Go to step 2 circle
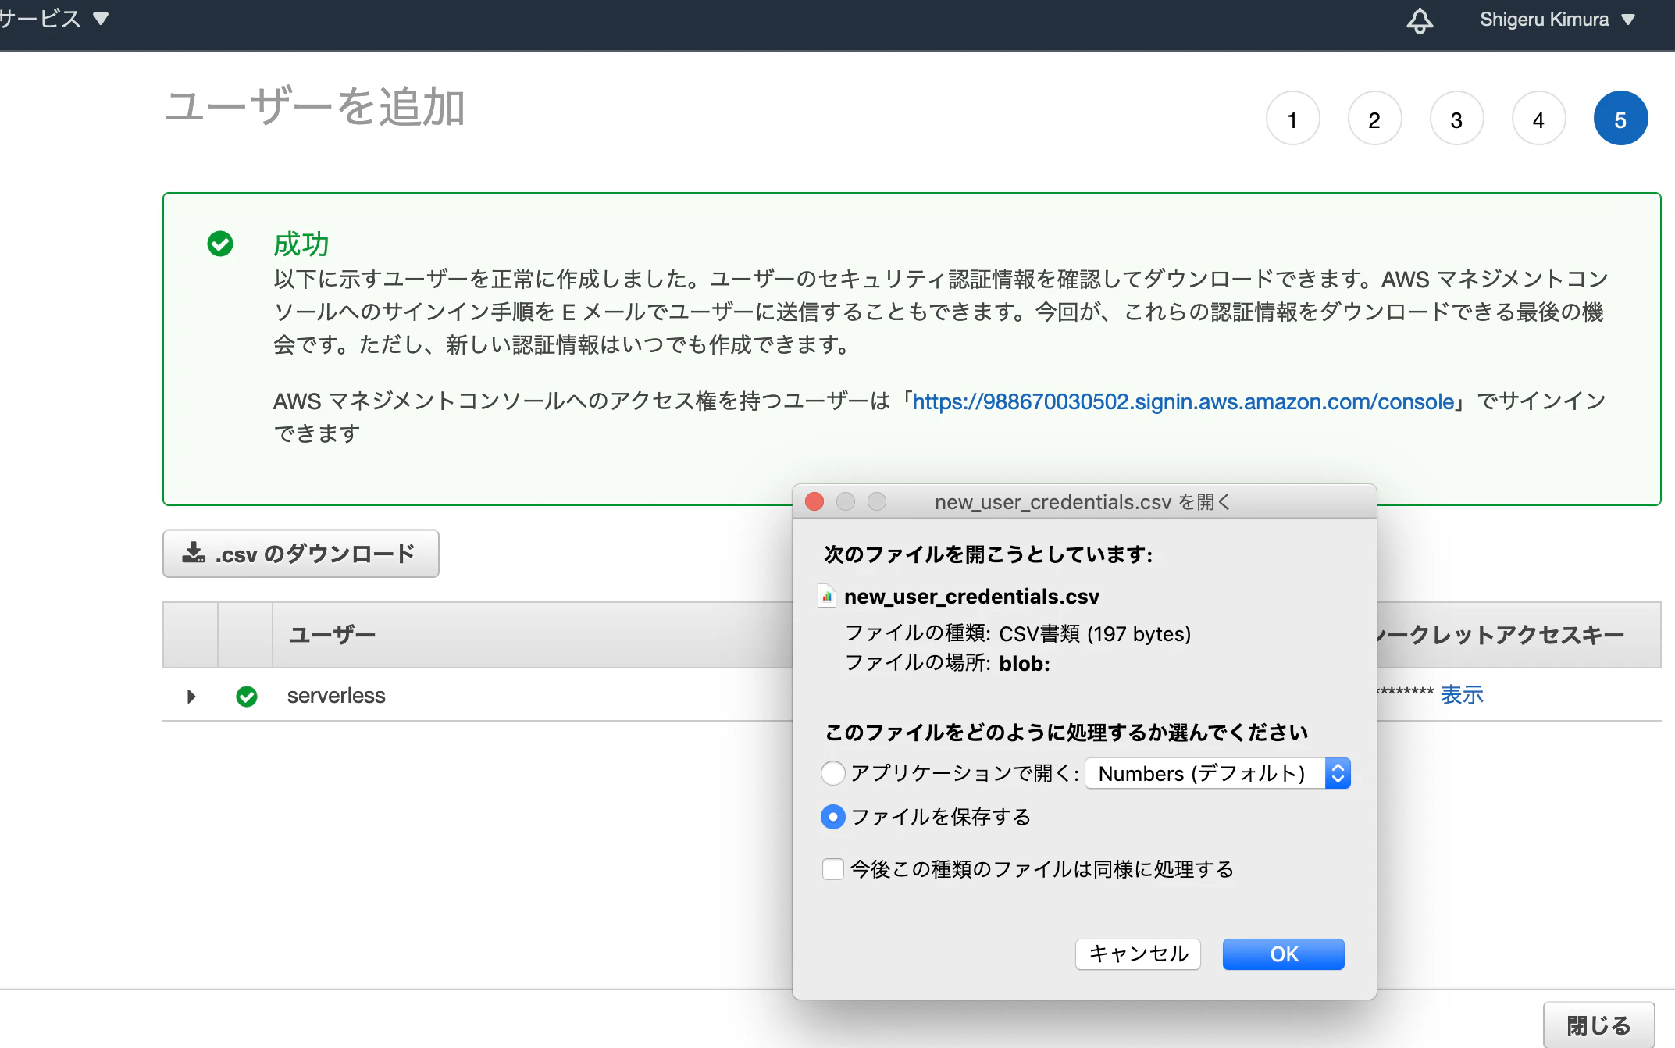Viewport: 1675px width, 1048px height. pyautogui.click(x=1374, y=119)
